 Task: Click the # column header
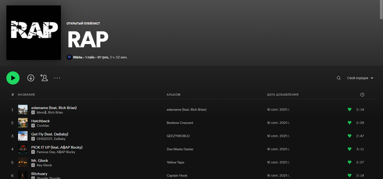point(12,95)
